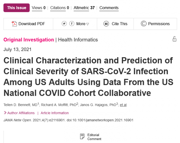The image size is (180, 143).
Task: Expand the Author Affiliations section
Action: coord(19,113)
